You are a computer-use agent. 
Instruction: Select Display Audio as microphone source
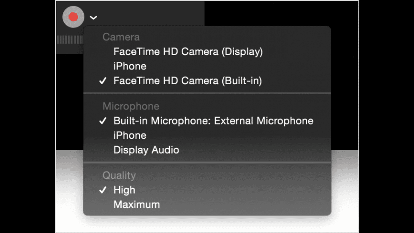[207, 150]
